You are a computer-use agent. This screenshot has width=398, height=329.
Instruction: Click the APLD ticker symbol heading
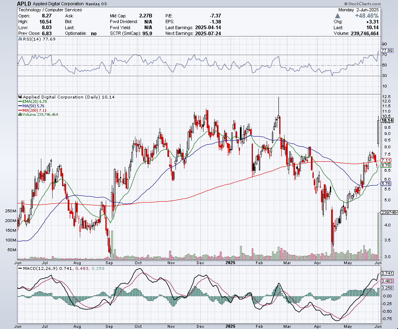24,4
